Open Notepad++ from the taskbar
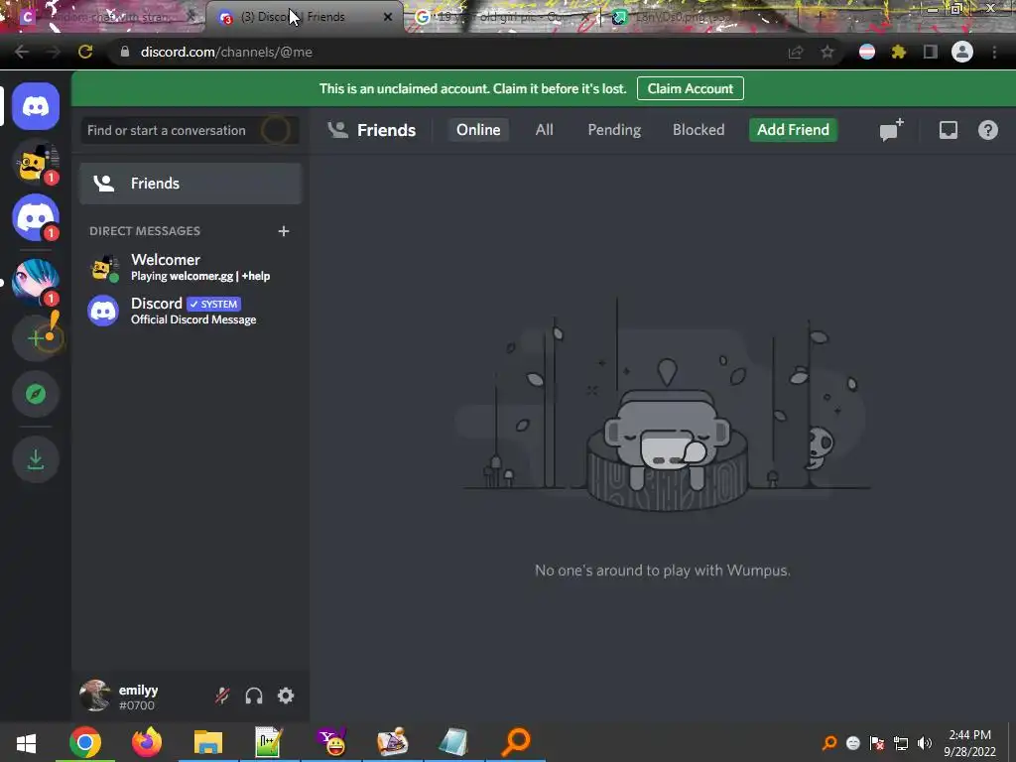 coord(268,742)
